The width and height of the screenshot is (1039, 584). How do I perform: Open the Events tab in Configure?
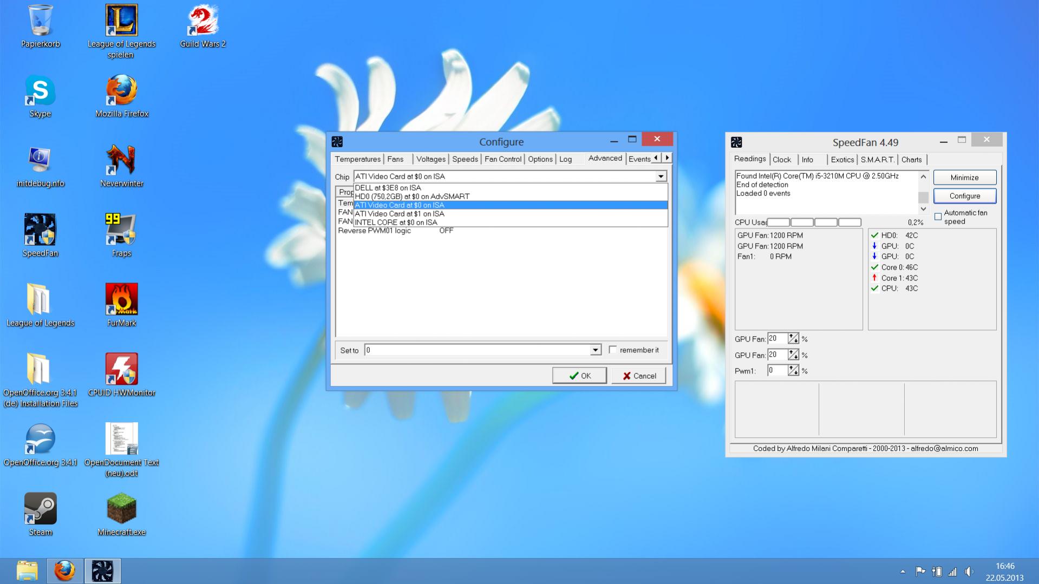point(639,159)
